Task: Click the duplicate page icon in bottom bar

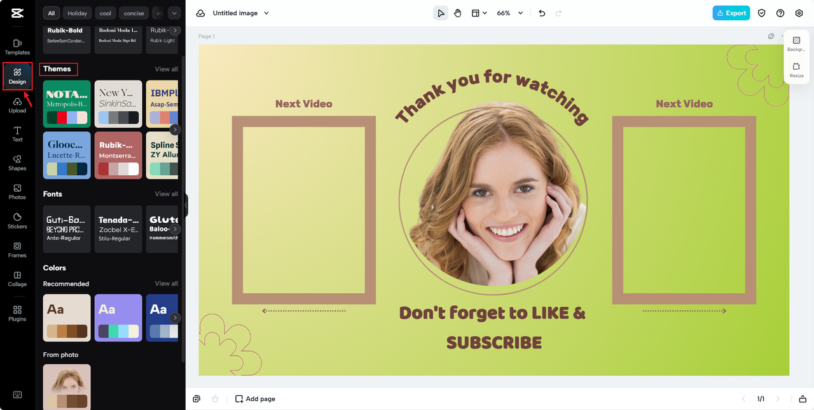Action: 197,399
